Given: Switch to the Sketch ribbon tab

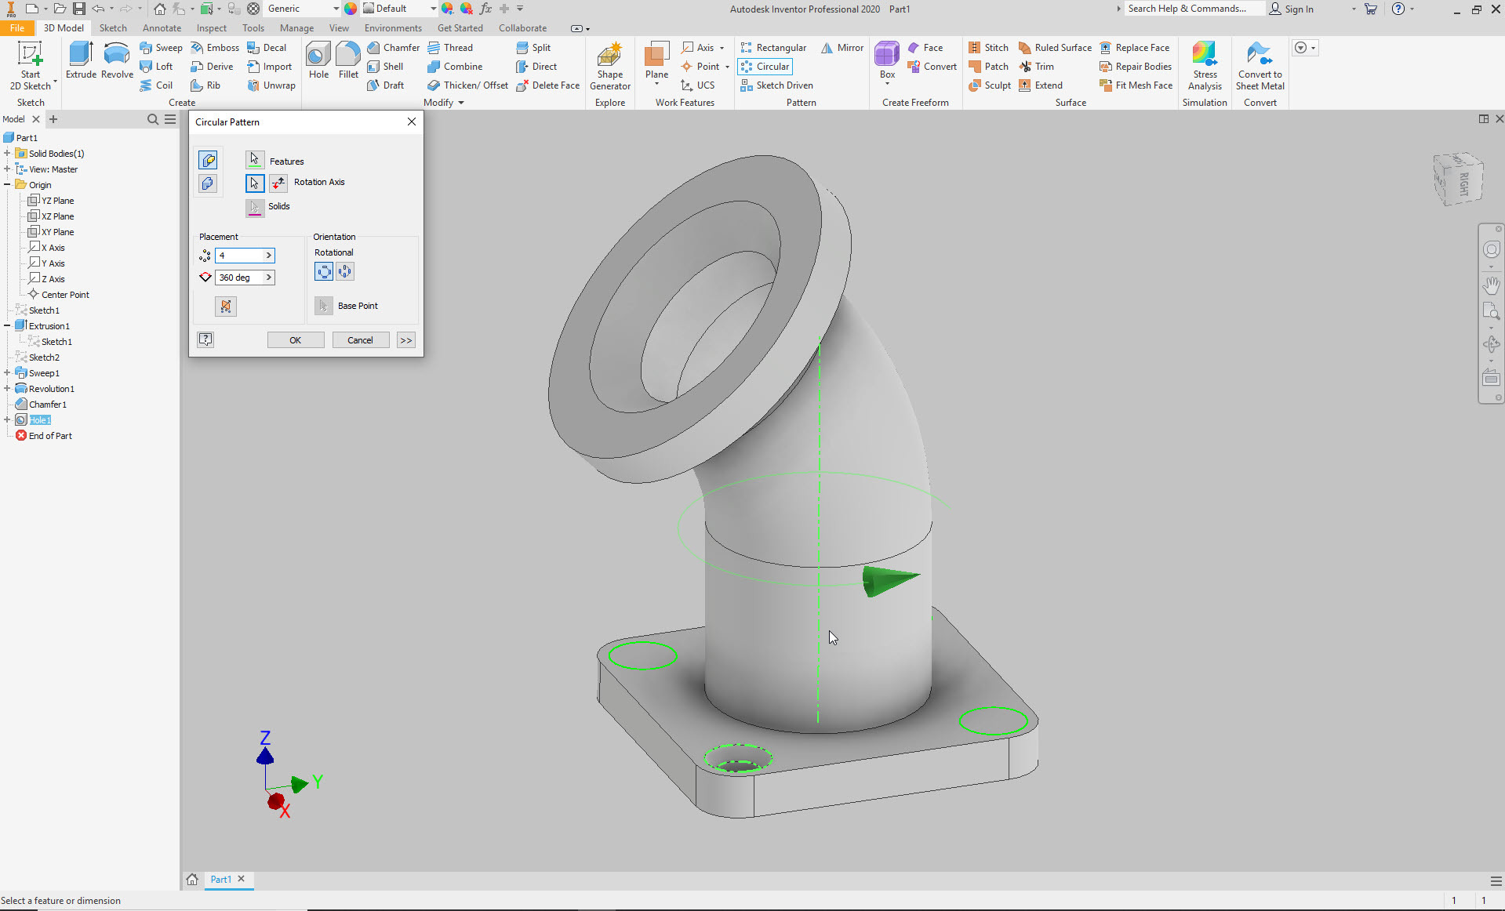Looking at the screenshot, I should 113,28.
